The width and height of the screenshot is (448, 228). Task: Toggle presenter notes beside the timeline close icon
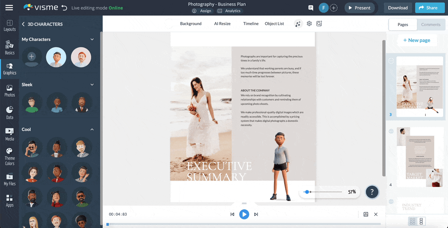(366, 214)
